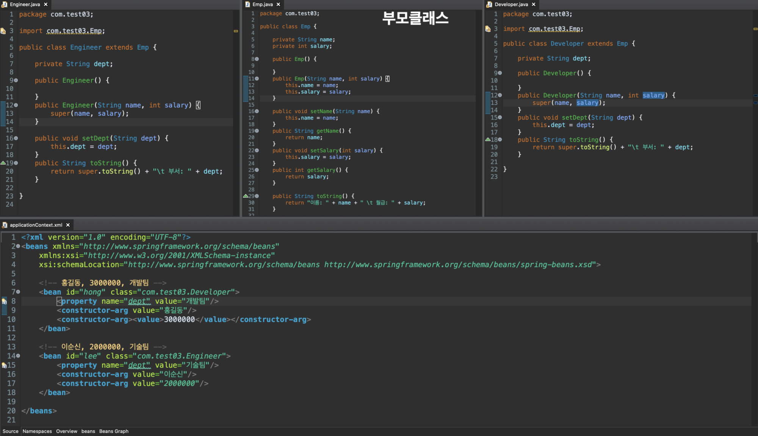The width and height of the screenshot is (758, 436).
Task: Click override indicator on line 19 of Engineer.java
Action: pyautogui.click(x=3, y=163)
